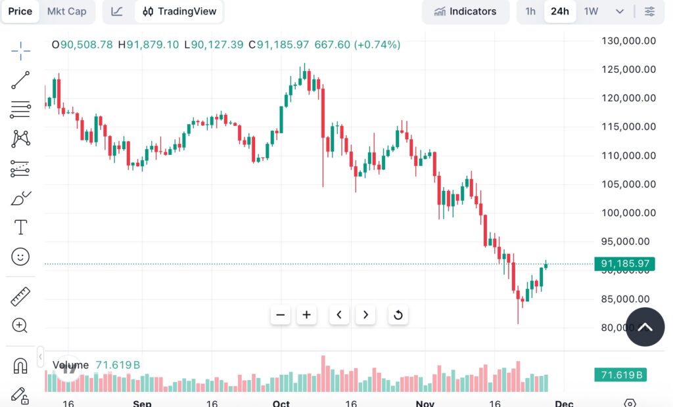Viewport: 673px width, 407px height.
Task: Zoom in using the plus control
Action: click(x=306, y=315)
